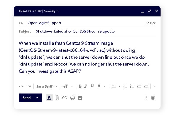Expand the text color dropdown arrow

pos(105,86)
